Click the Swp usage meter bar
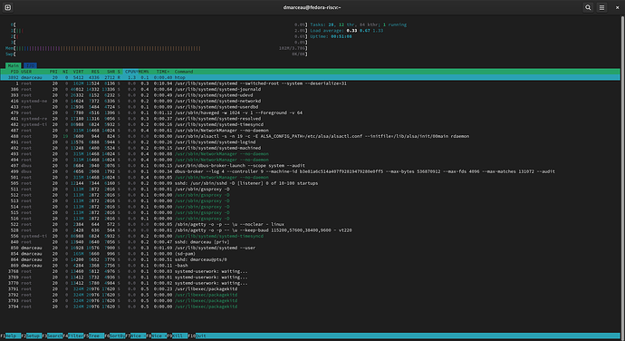 (156, 54)
